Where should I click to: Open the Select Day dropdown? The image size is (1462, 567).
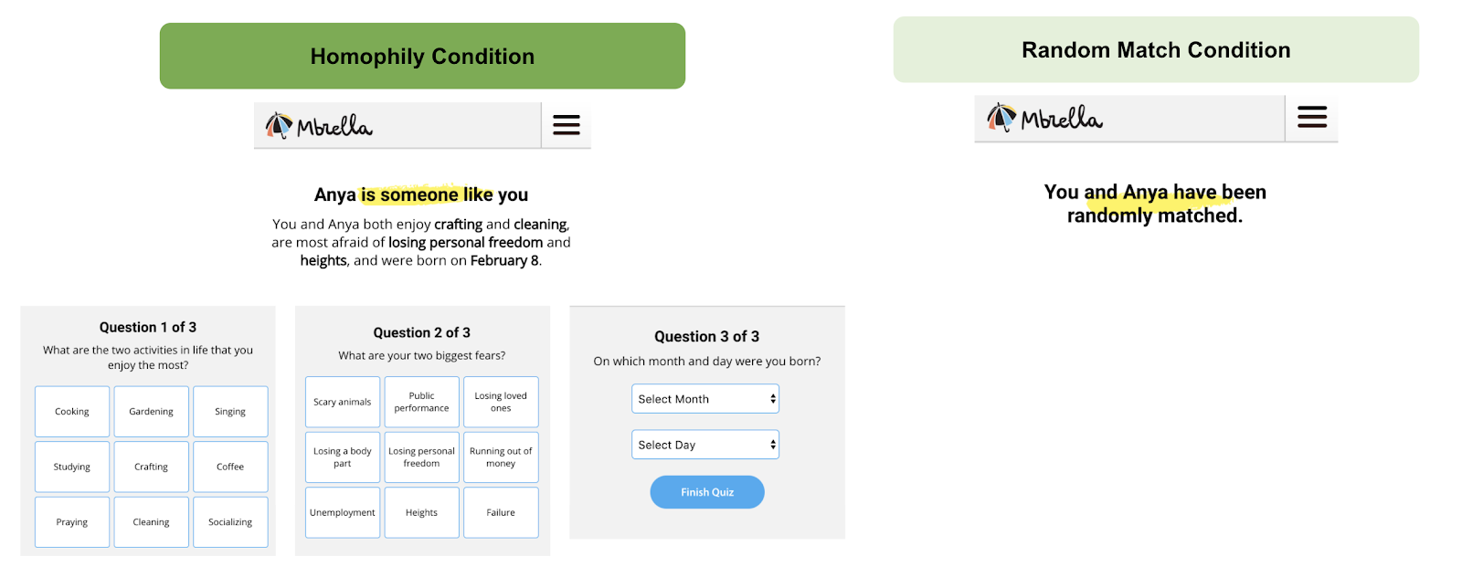(x=705, y=445)
